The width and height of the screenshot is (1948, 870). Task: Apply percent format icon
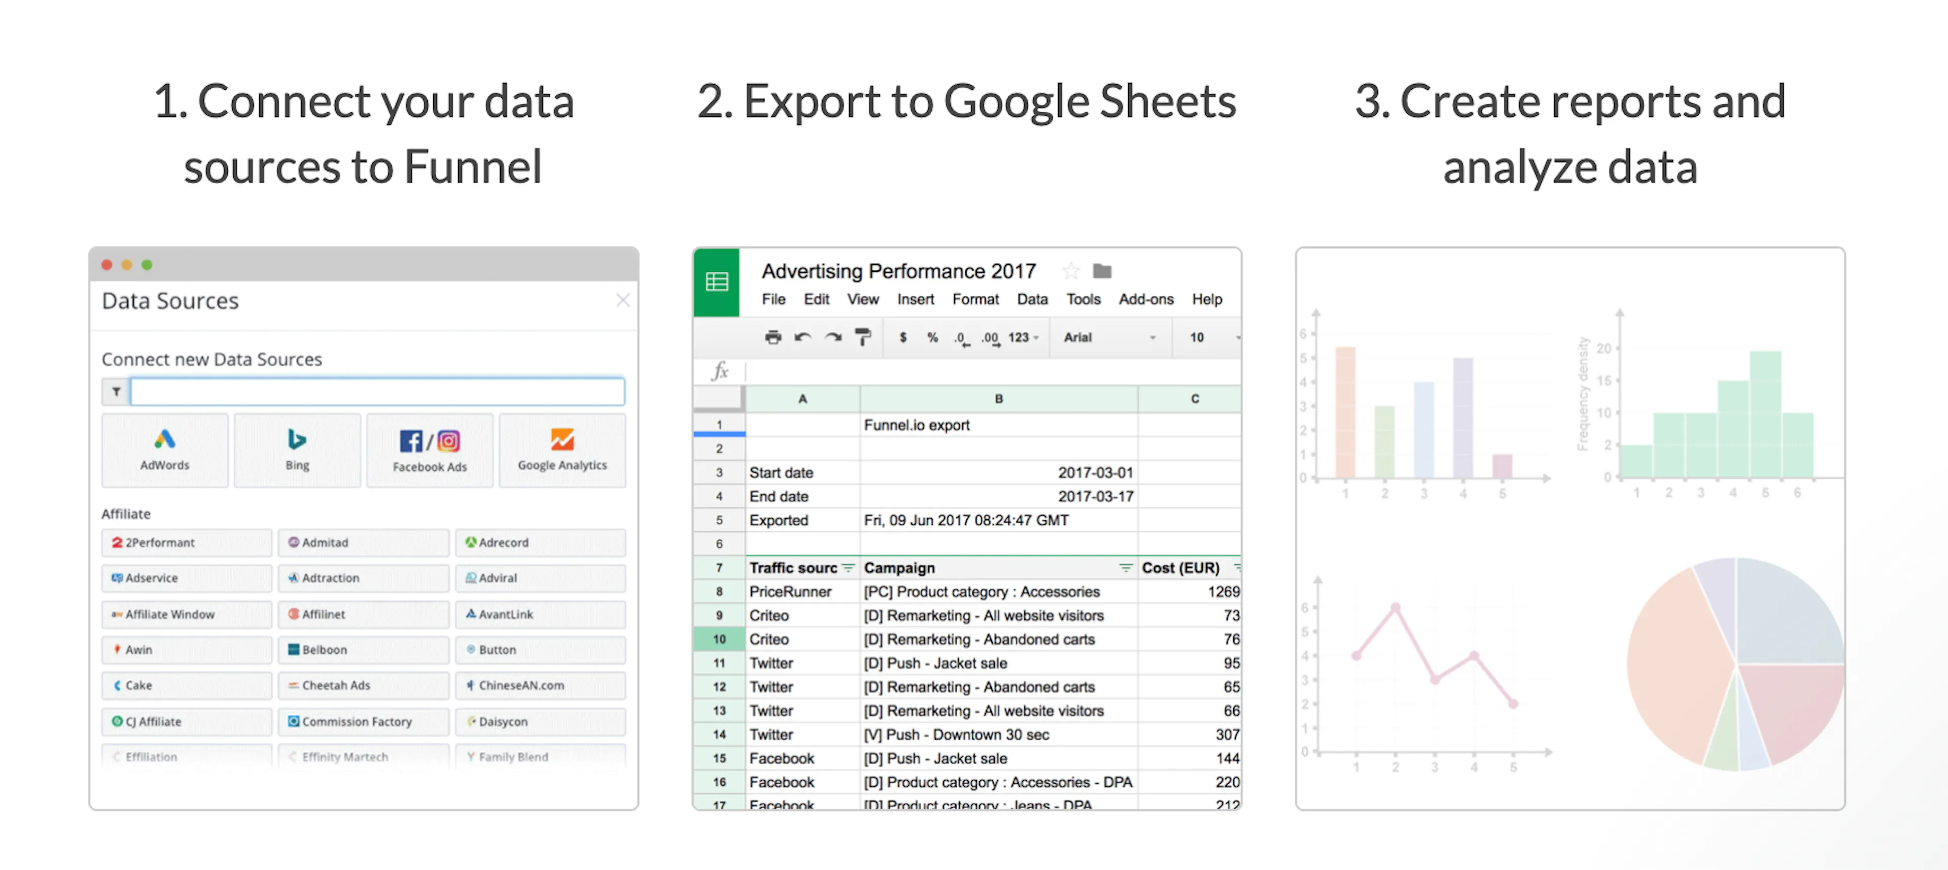[932, 337]
